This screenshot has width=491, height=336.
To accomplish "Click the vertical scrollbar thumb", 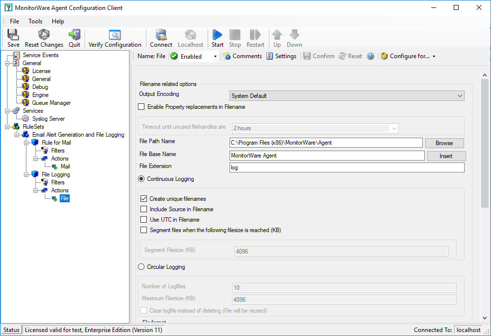I will [485, 143].
